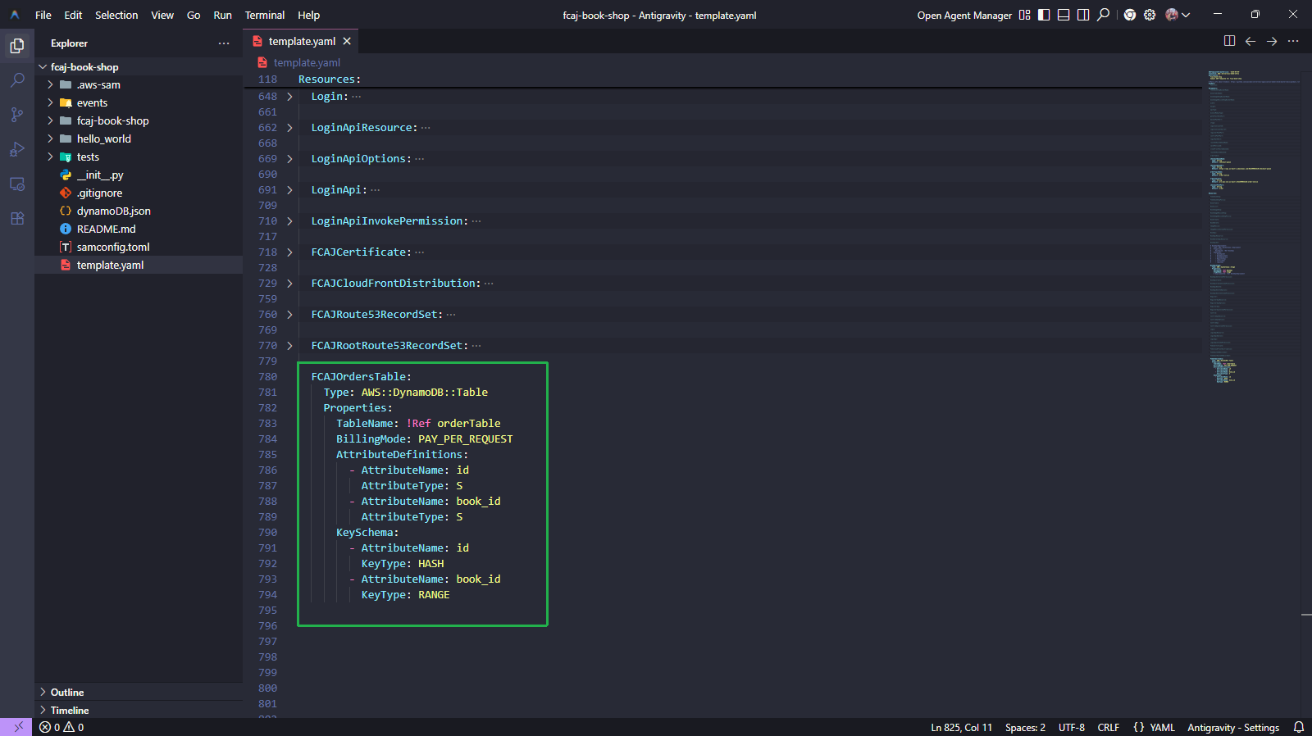Open the Explorer view in activity bar
This screenshot has height=736, width=1312.
tap(17, 46)
